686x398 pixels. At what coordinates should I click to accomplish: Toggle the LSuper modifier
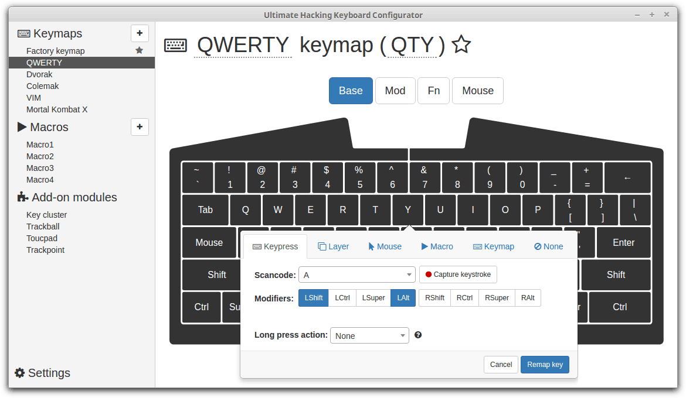pyautogui.click(x=373, y=298)
